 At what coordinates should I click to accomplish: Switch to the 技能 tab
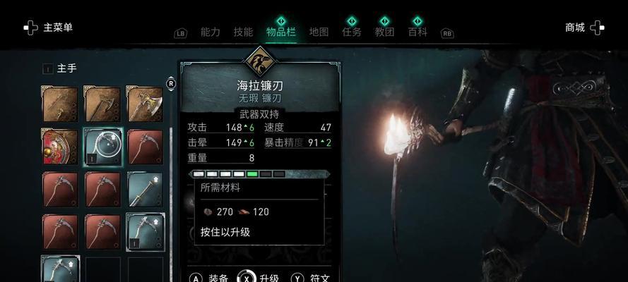pyautogui.click(x=244, y=32)
